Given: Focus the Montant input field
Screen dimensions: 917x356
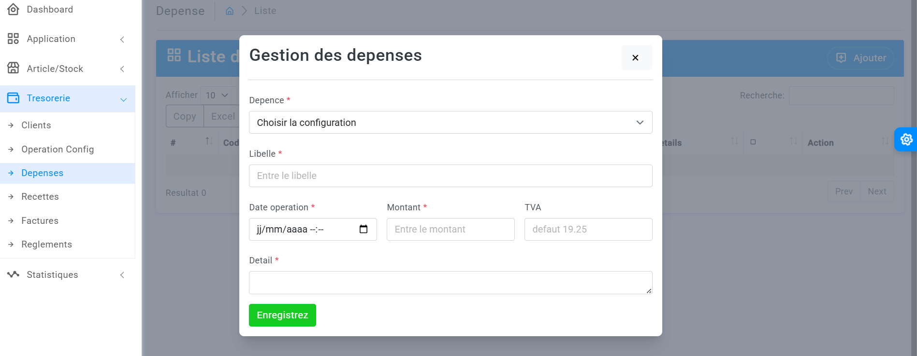Looking at the screenshot, I should tap(451, 229).
